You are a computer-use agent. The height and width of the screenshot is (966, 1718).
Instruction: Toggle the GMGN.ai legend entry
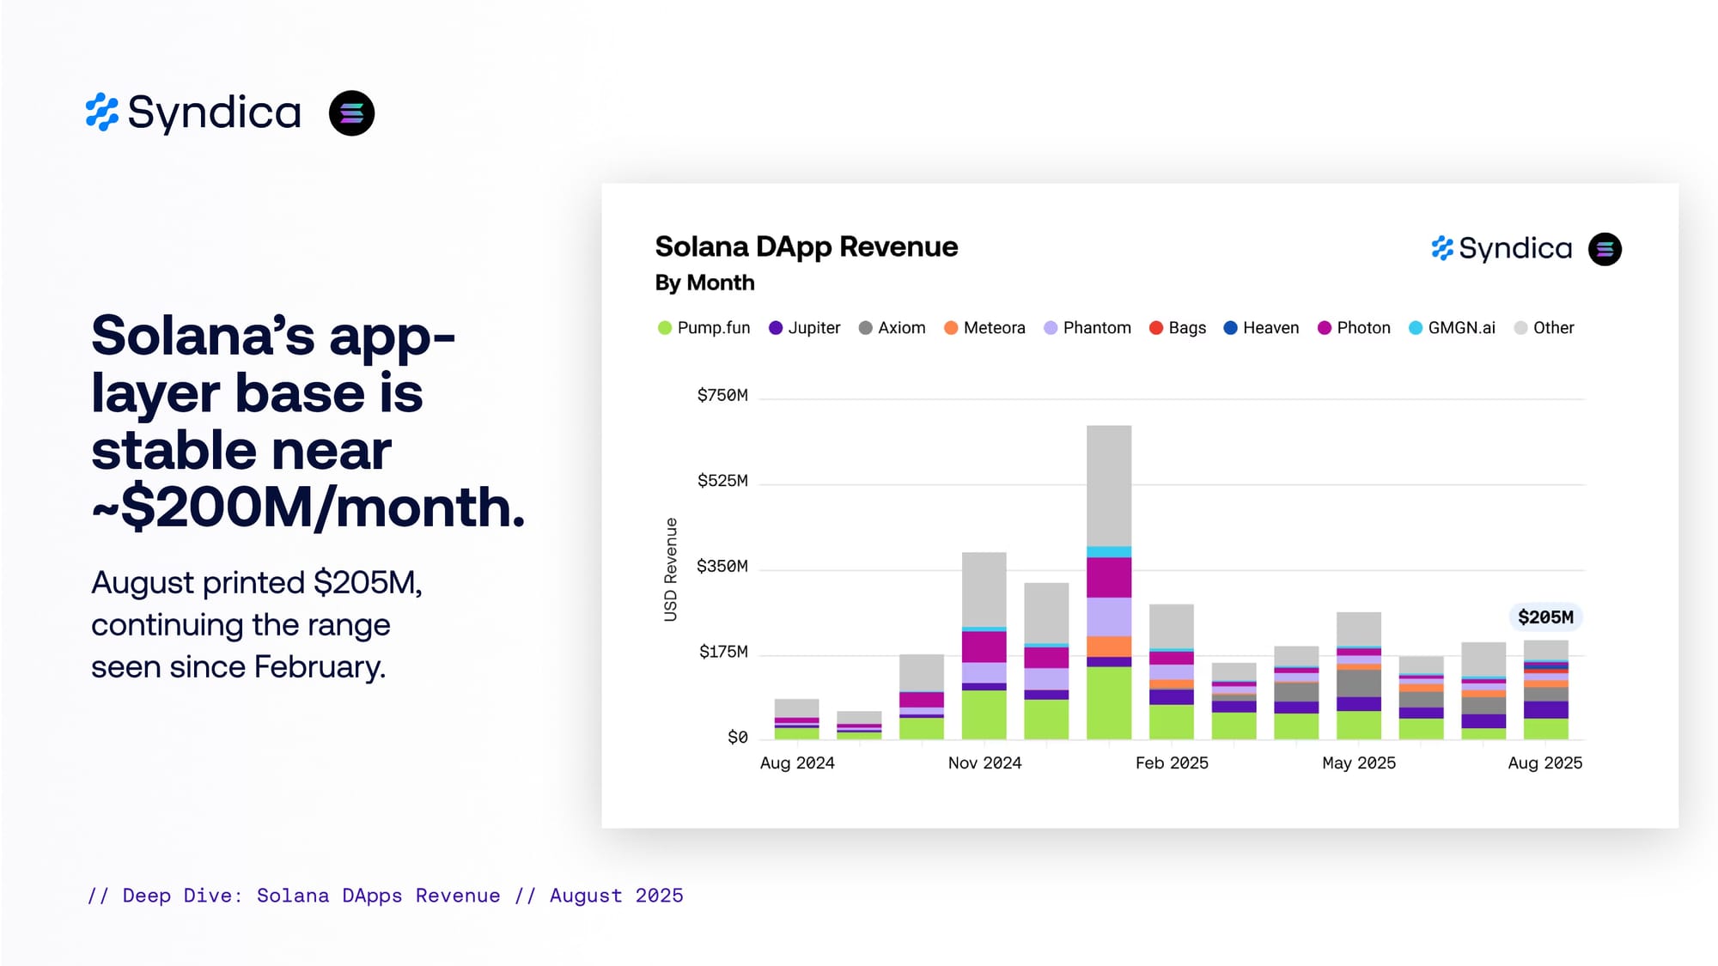tap(1452, 328)
